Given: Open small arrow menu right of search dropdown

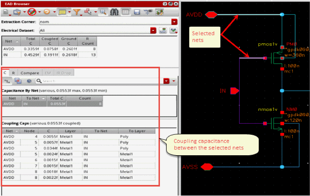Looking at the screenshot, I should [x=174, y=81].
